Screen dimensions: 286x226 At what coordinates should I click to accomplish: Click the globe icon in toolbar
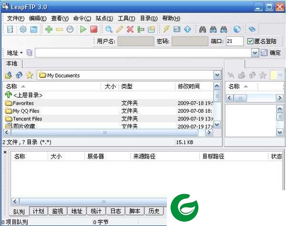(x=237, y=29)
